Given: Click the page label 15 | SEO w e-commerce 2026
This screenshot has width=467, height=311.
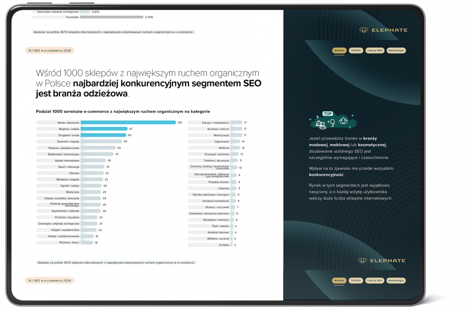Looking at the screenshot, I should coord(49,50).
